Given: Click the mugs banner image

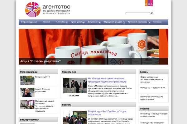Looking at the screenshot, I should click(93, 46).
